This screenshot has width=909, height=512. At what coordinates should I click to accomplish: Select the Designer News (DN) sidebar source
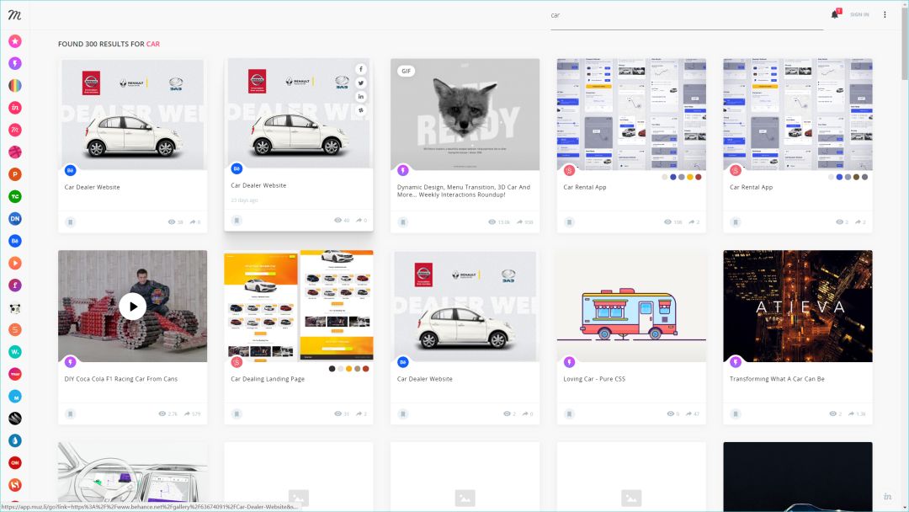click(x=15, y=219)
